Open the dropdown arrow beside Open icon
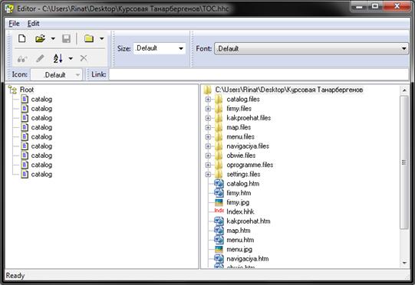 [53, 38]
